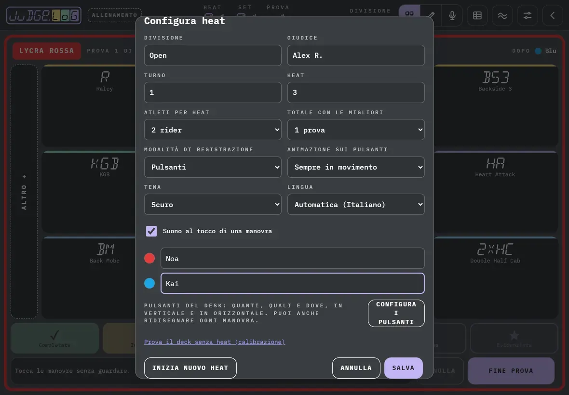This screenshot has width=569, height=395.
Task: Select the pencil handwriting mode icon
Action: pyautogui.click(x=431, y=15)
